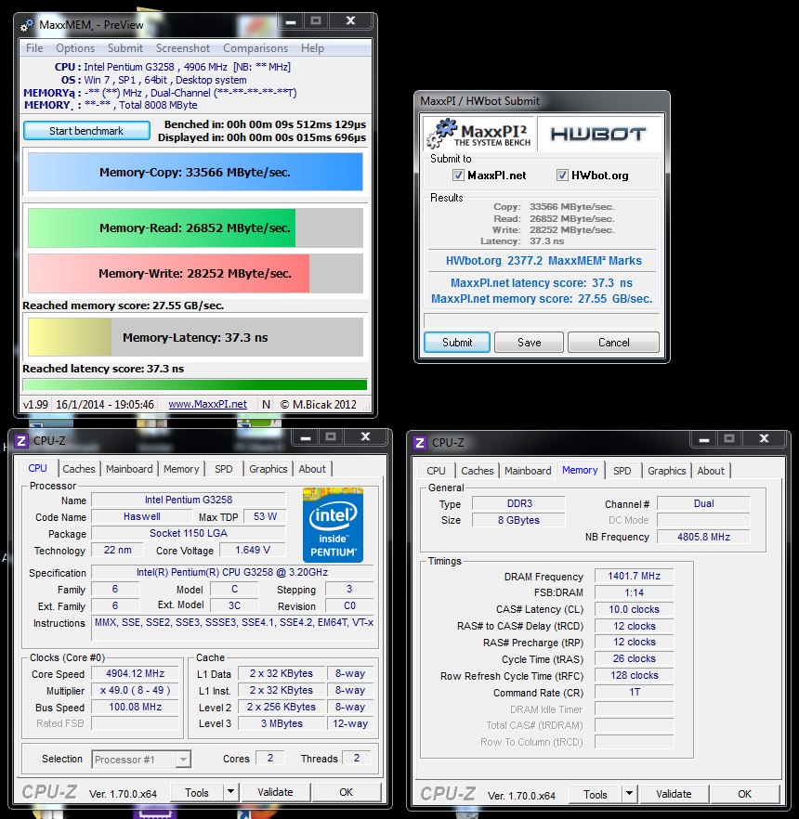
Task: Close the MaxxMEM PreView window
Action: [350, 20]
